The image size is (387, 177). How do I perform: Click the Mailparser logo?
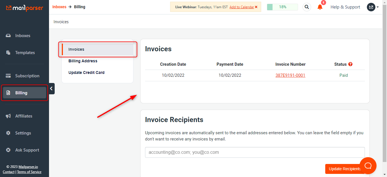click(24, 8)
